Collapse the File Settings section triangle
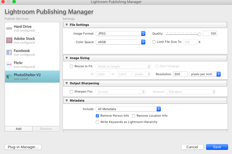 click(66, 25)
